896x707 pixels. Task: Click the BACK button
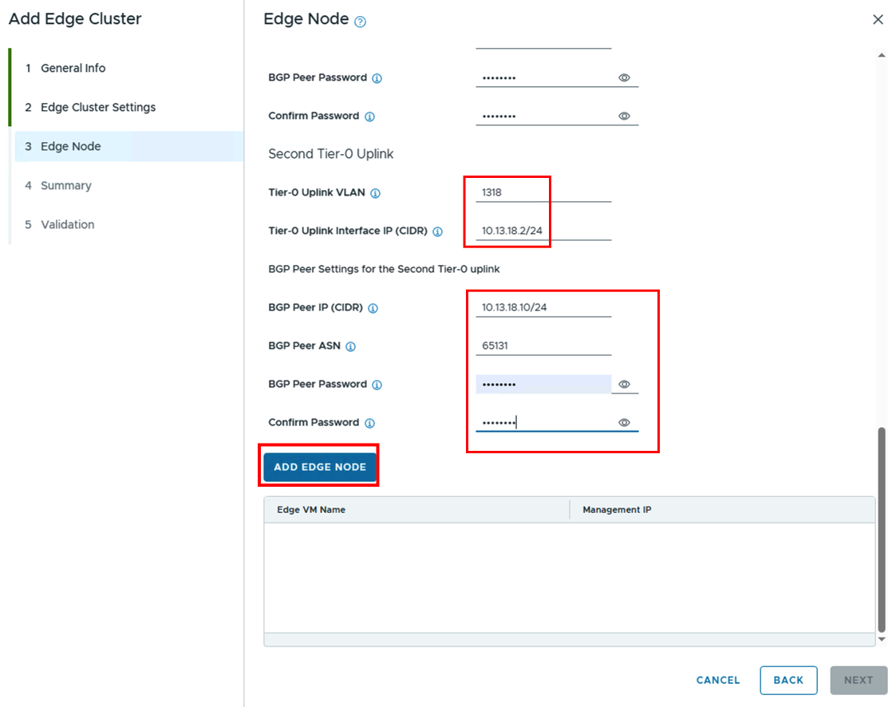point(788,680)
